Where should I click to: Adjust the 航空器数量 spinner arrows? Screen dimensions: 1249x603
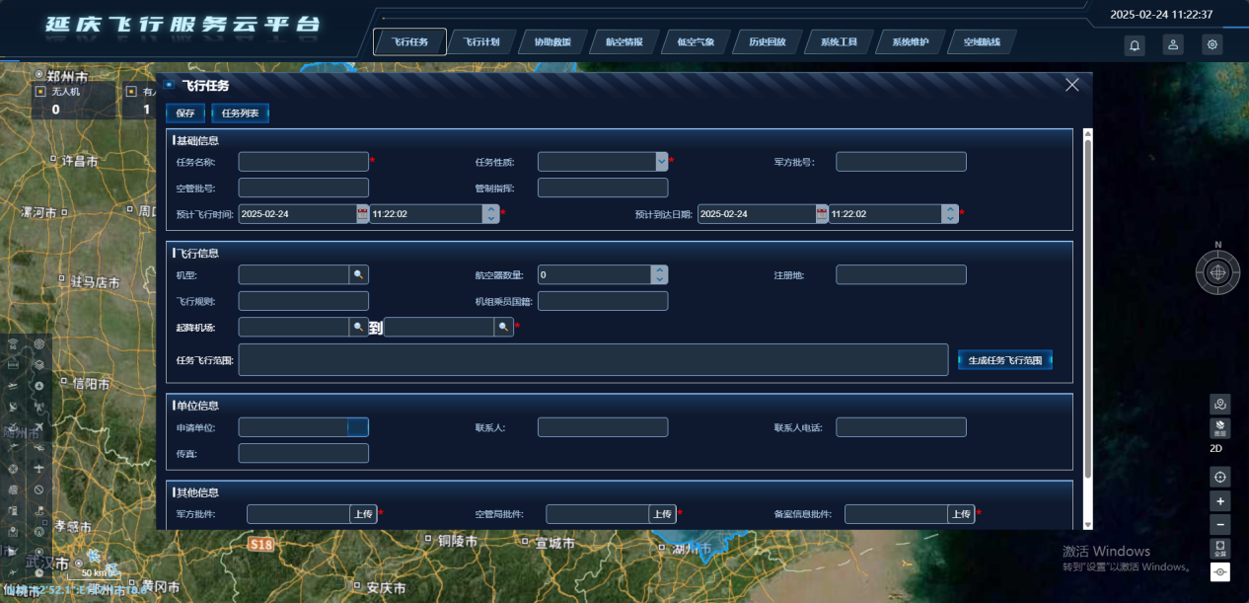tap(659, 274)
